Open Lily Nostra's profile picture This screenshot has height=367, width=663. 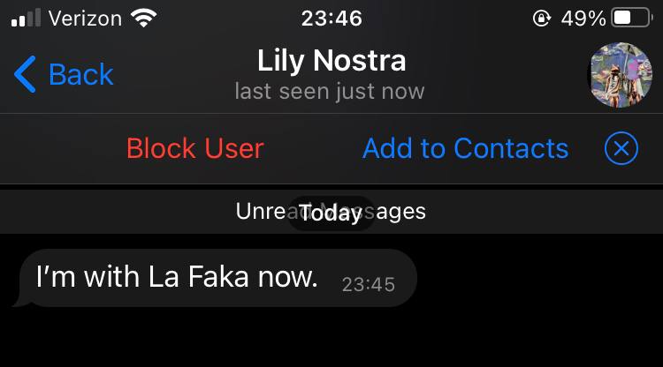[x=621, y=75]
